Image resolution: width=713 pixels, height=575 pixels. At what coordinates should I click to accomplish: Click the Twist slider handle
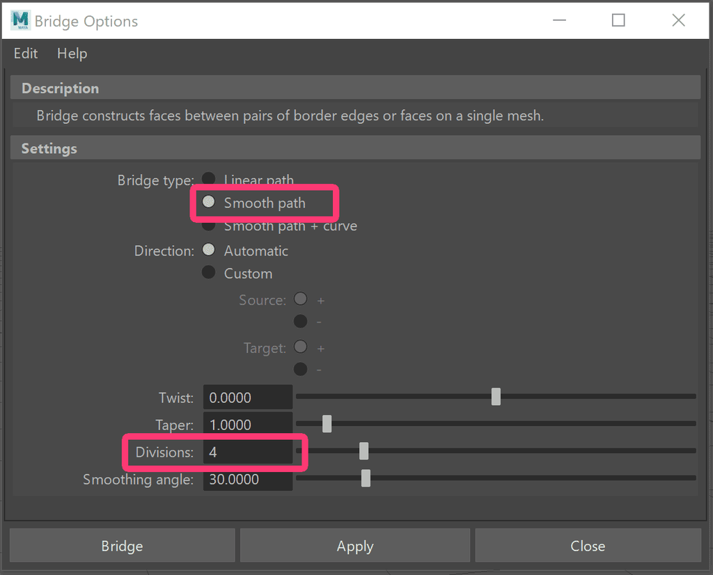click(496, 396)
